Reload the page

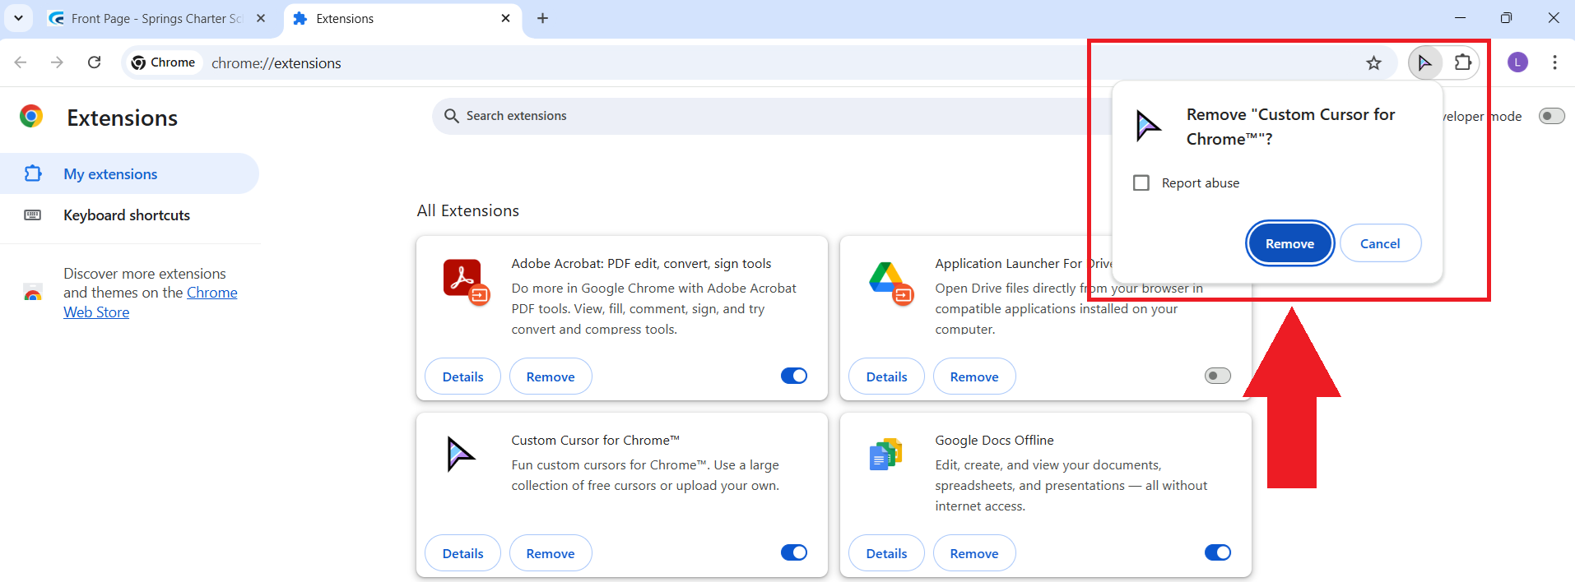[x=95, y=62]
